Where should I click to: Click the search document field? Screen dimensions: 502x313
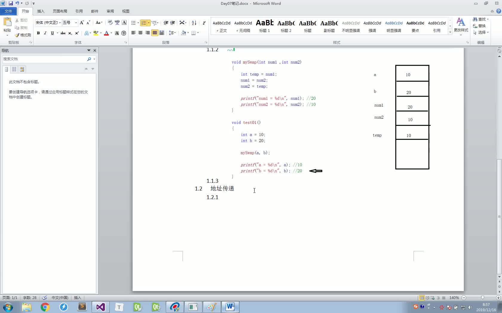pos(44,59)
